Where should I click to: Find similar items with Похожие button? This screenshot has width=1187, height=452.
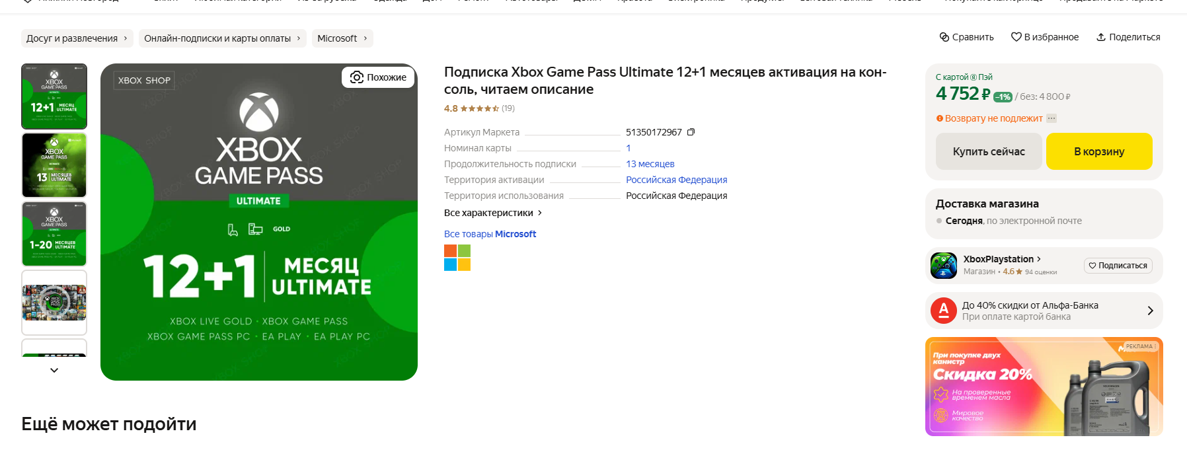pyautogui.click(x=379, y=77)
